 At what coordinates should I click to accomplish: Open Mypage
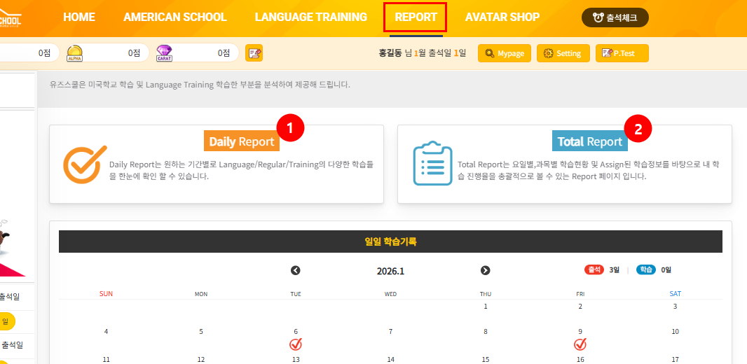pos(504,53)
